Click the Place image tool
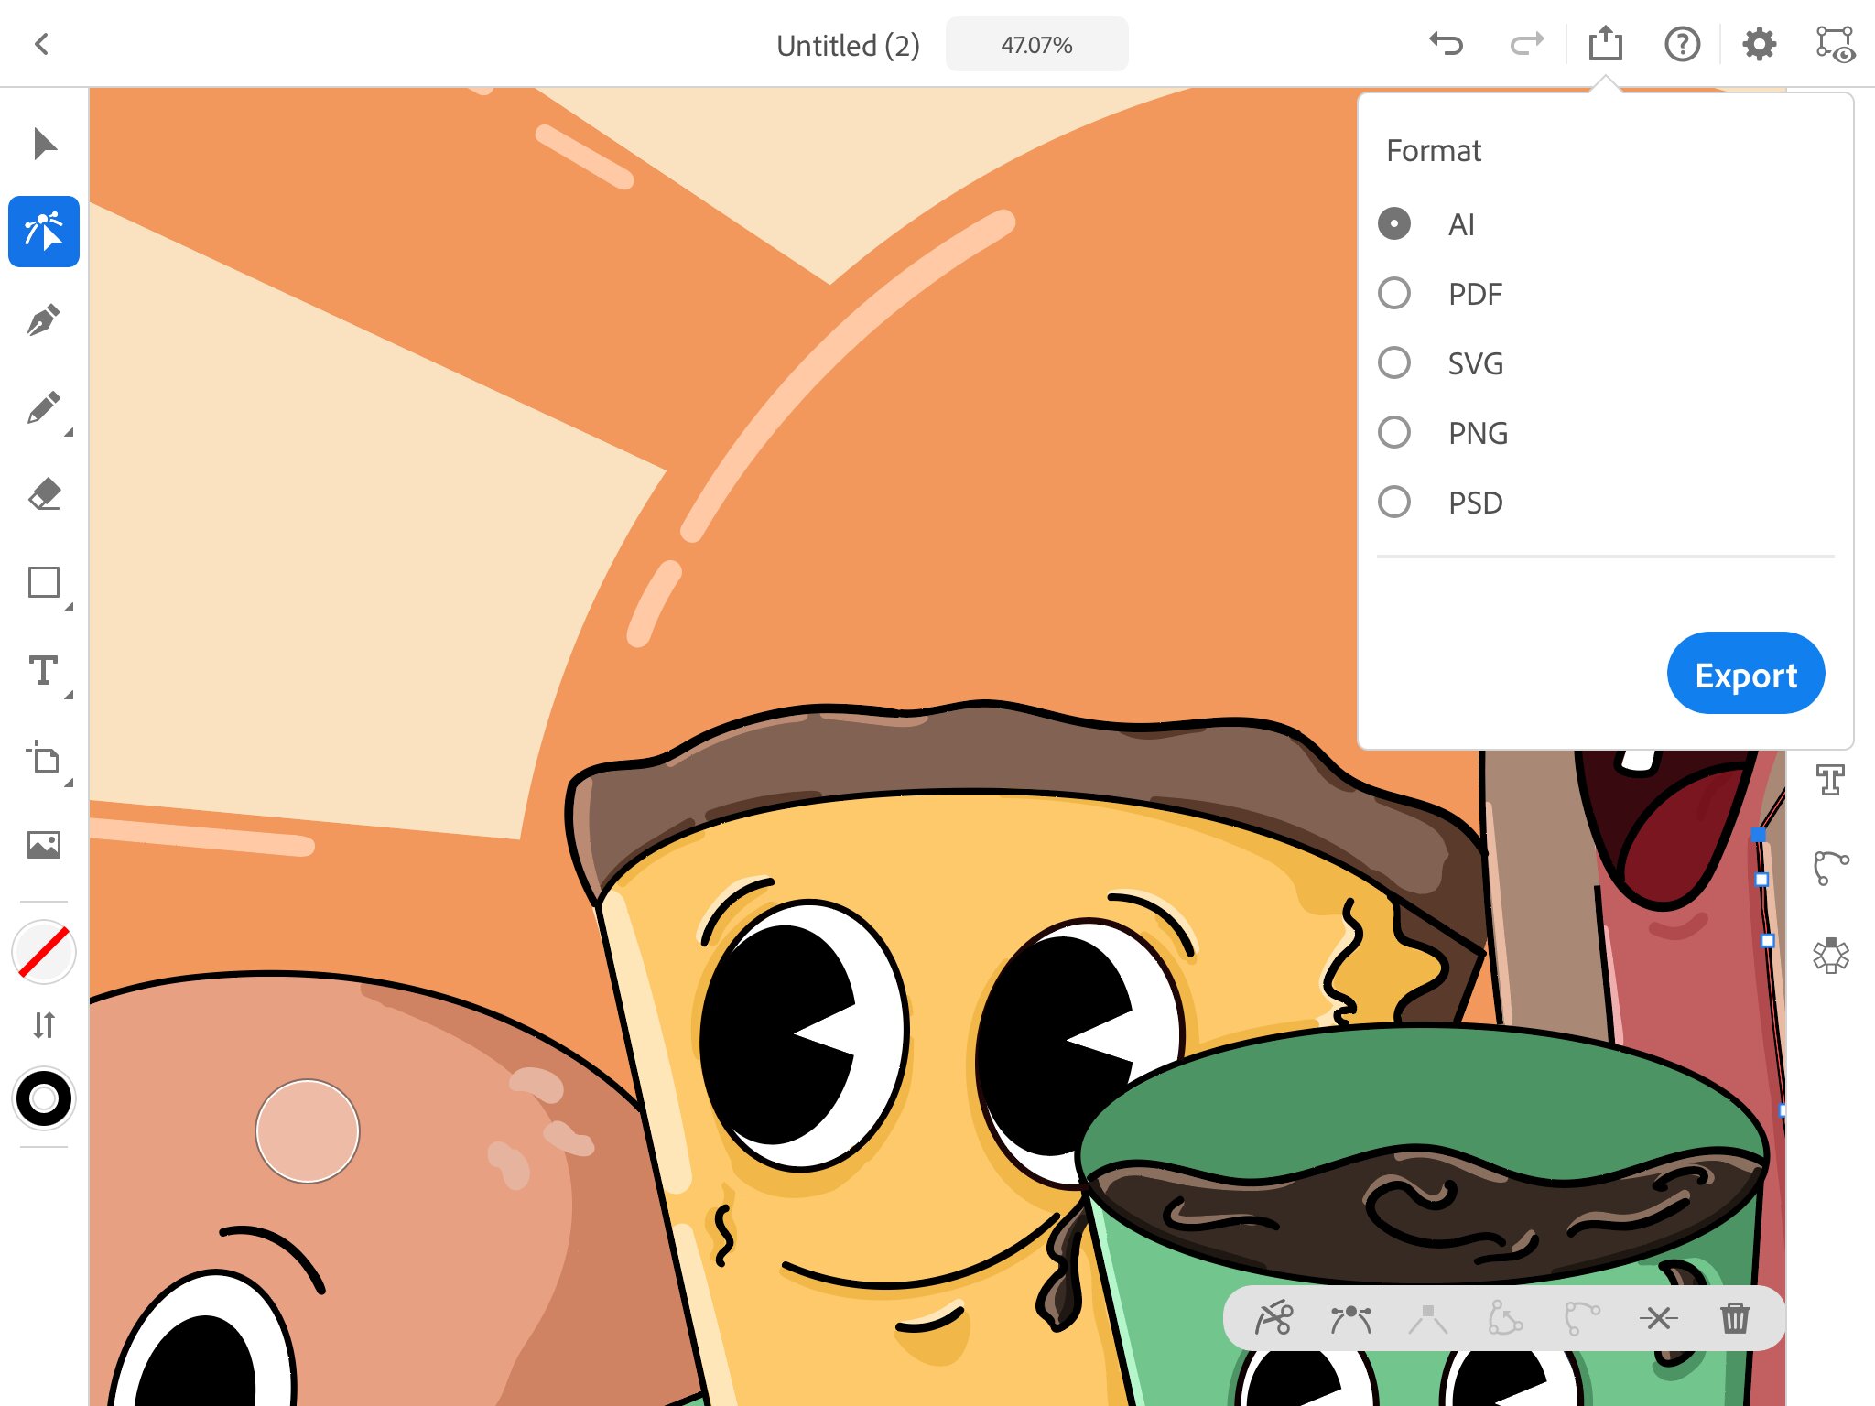 (44, 844)
